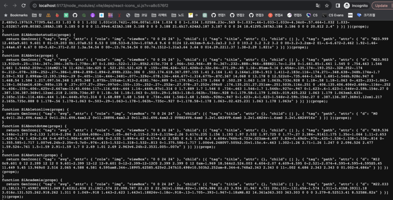Image resolution: width=393 pixels, height=200 pixels.
Task: Click the function SiAbbvie(props) line
Action: click(x=30, y=56)
